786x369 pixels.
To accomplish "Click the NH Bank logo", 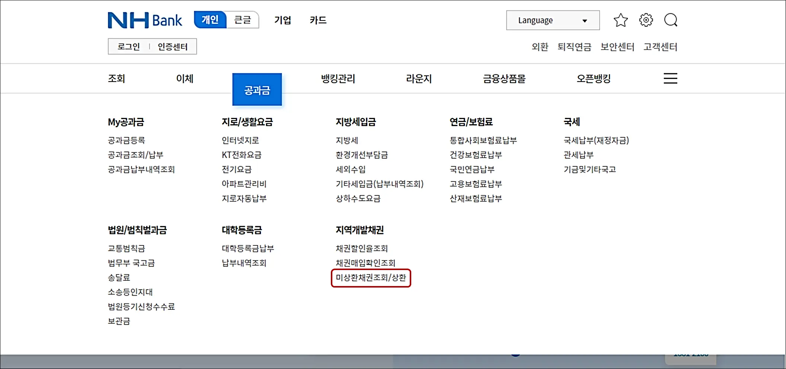I will [x=145, y=20].
